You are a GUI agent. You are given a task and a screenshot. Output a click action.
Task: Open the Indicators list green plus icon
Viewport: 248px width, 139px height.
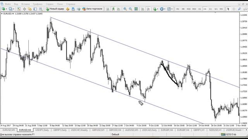(155, 9)
